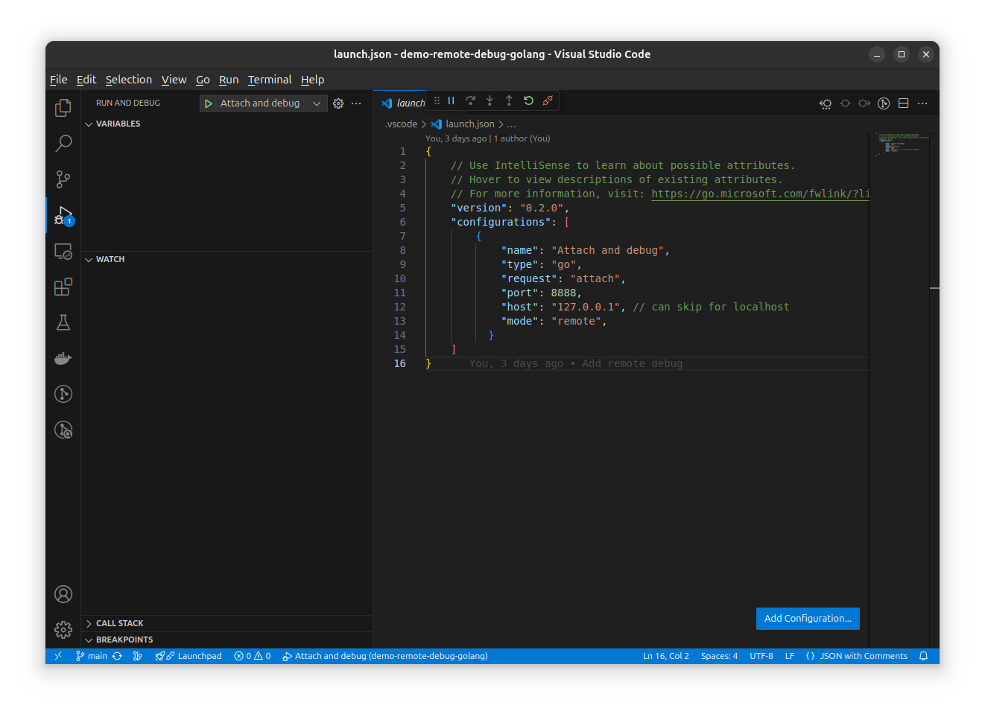Change end of line sequence LF
This screenshot has height=714, width=985.
790,656
